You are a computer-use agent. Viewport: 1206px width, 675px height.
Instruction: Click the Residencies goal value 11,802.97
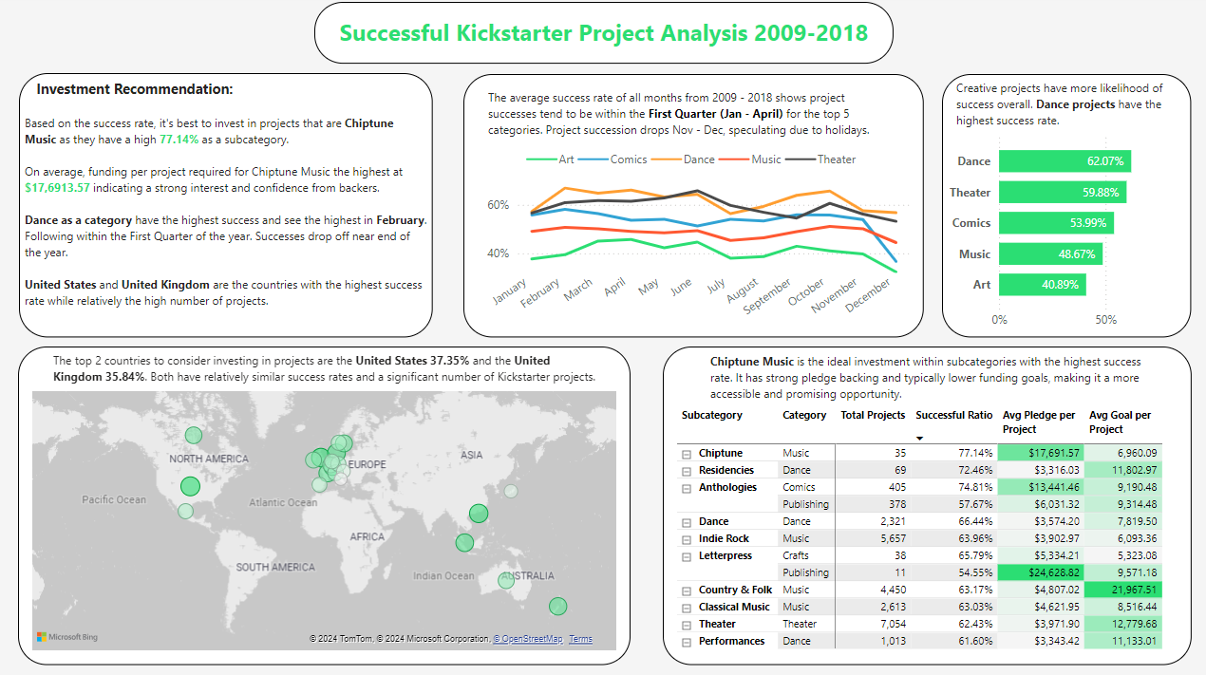[1123, 470]
